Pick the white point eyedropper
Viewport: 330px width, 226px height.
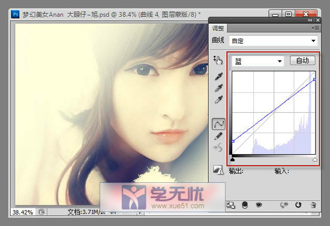[218, 100]
